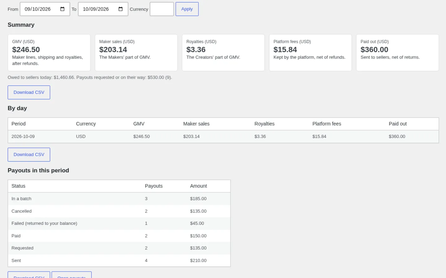Select the $210.00 sent amount

[x=198, y=260]
